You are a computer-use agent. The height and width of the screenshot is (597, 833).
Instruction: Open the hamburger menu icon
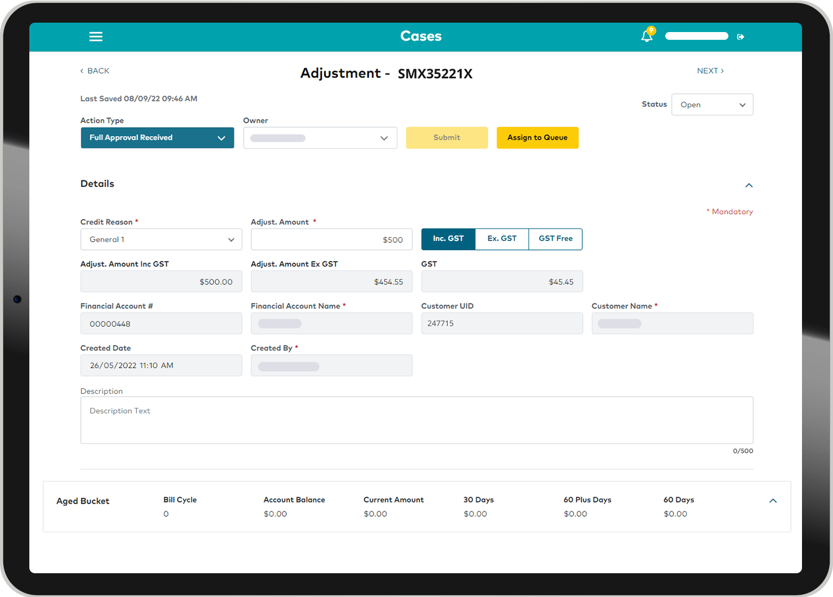(x=96, y=36)
